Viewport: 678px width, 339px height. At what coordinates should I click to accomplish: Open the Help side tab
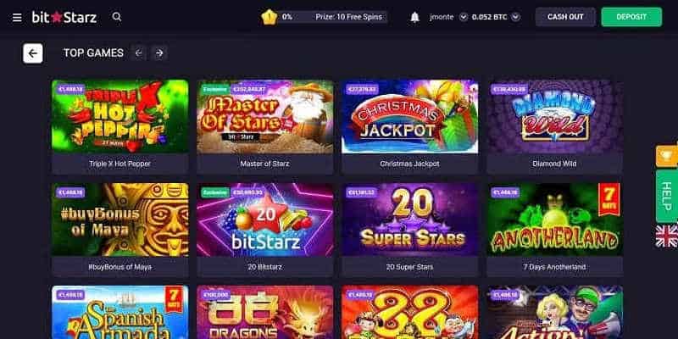click(x=667, y=196)
